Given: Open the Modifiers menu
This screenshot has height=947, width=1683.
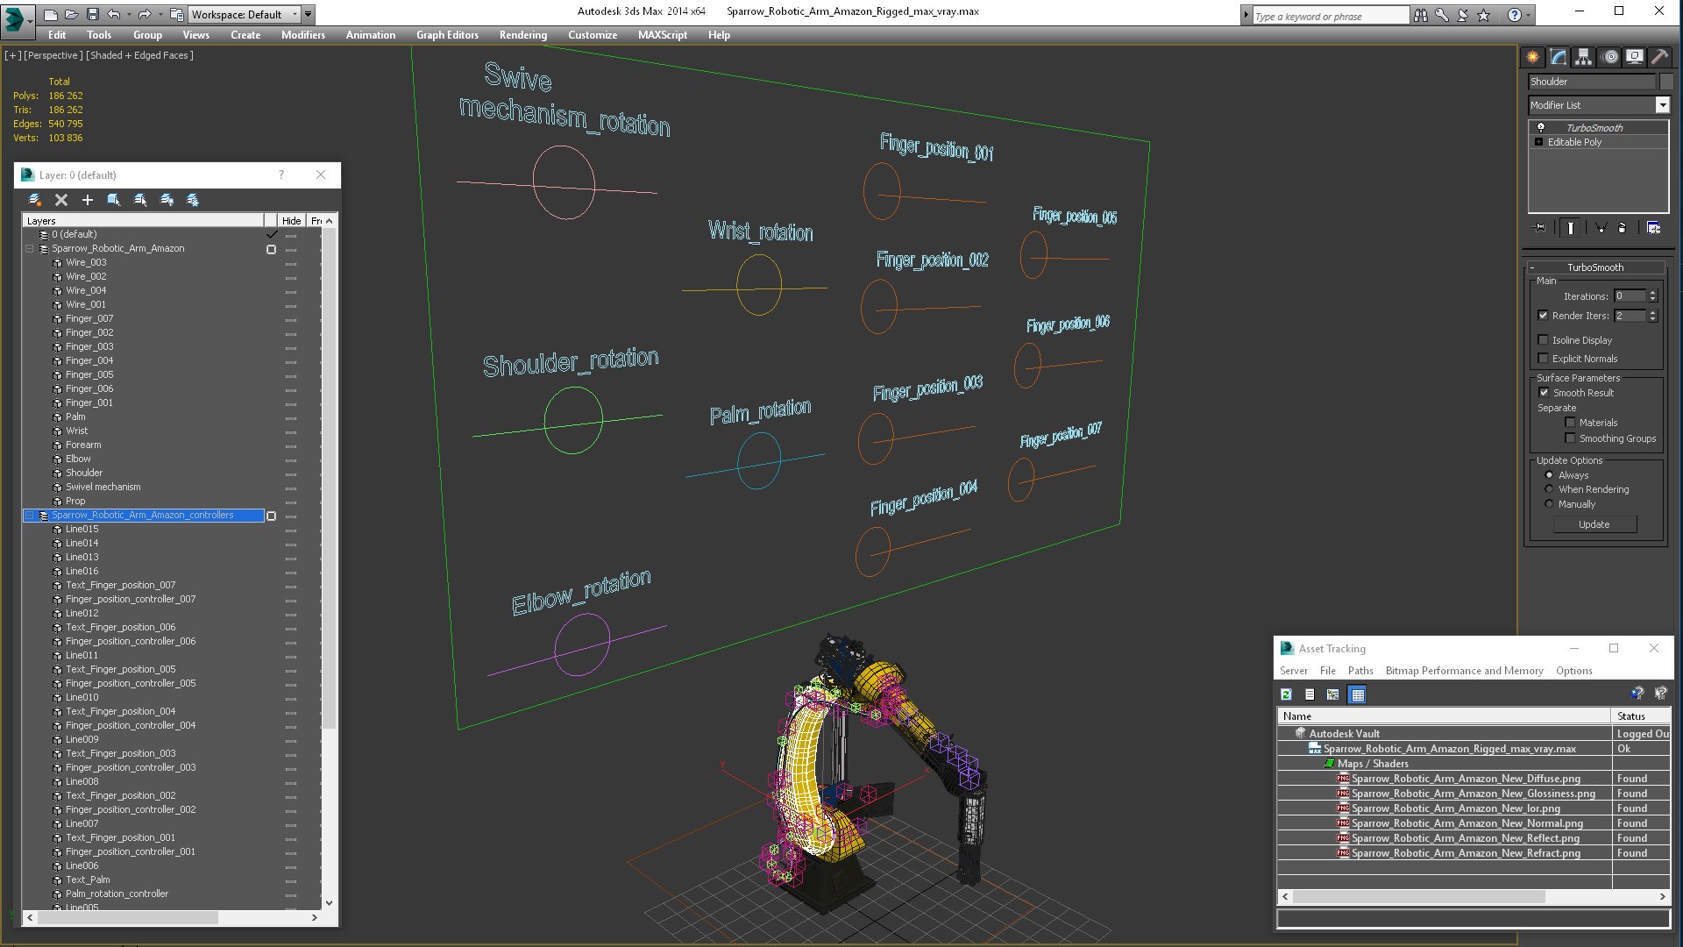Looking at the screenshot, I should tap(302, 35).
